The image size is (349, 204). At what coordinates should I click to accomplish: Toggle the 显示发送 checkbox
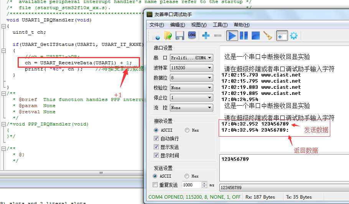(156, 147)
